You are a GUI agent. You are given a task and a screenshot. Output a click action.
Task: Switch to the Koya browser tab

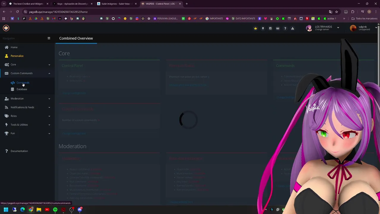72,4
